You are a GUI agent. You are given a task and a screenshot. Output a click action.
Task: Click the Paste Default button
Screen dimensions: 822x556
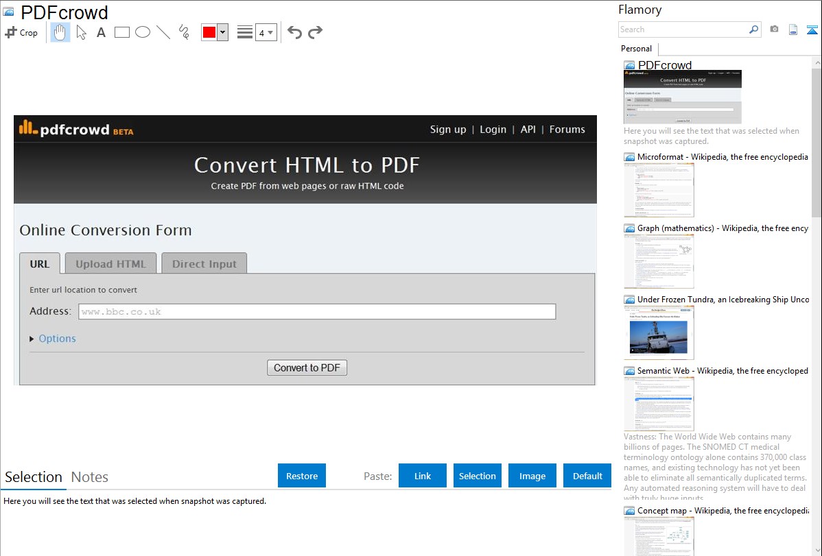[587, 476]
